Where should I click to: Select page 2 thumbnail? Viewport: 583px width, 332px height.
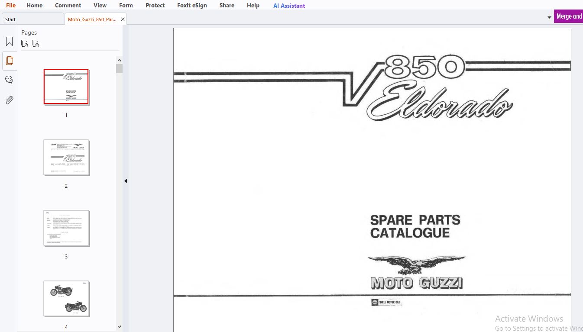coord(66,157)
